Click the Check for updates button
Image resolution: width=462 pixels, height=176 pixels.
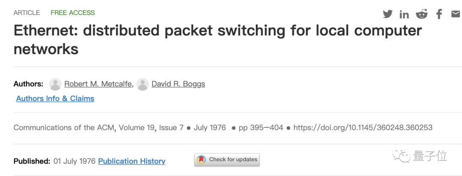(x=227, y=160)
